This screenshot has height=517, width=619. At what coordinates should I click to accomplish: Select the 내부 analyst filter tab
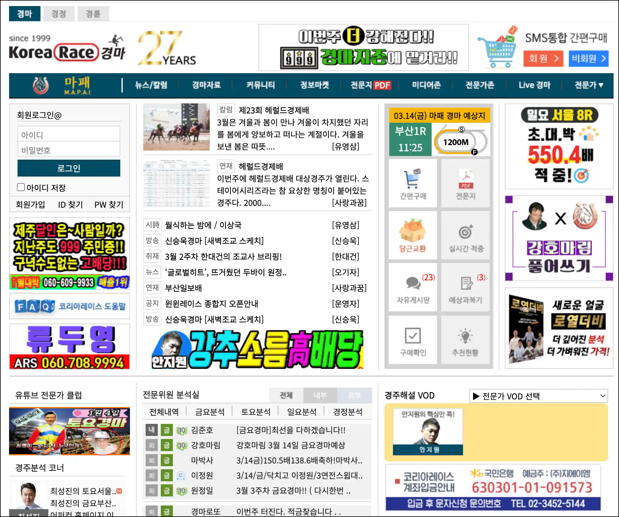320,395
